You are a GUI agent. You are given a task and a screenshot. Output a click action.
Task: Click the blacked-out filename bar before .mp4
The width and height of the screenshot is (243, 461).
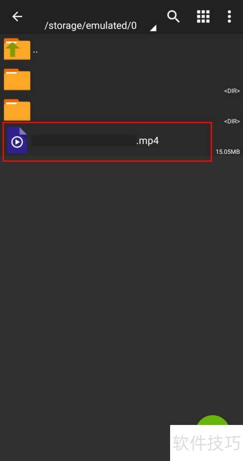tap(84, 141)
